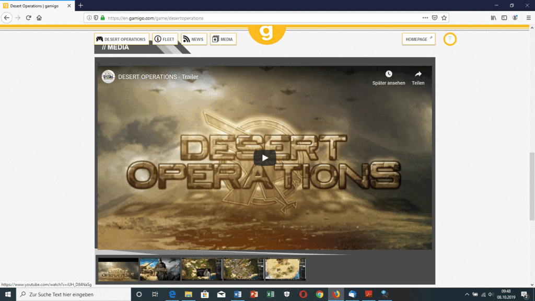Open Adobe Acrobat from the taskbar
The image size is (535, 301).
368,294
